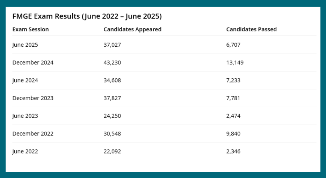Select the June 2024 row label
The width and height of the screenshot is (326, 178).
click(x=25, y=80)
